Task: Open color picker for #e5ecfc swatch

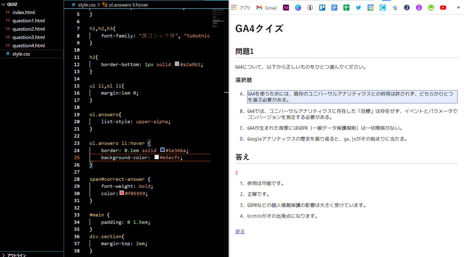Action: pos(157,157)
